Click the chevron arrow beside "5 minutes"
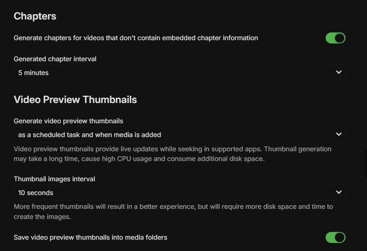 339,73
